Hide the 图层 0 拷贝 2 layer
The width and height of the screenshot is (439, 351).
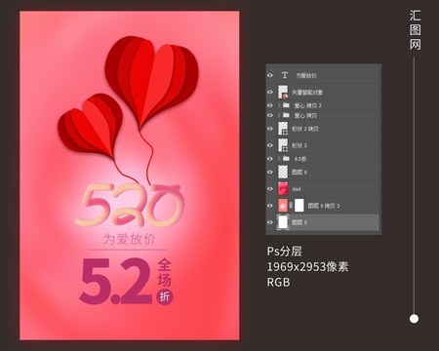tap(270, 206)
